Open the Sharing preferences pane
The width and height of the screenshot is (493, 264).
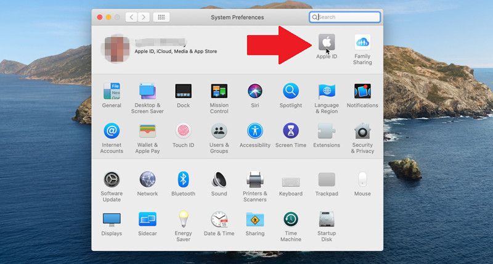255,220
